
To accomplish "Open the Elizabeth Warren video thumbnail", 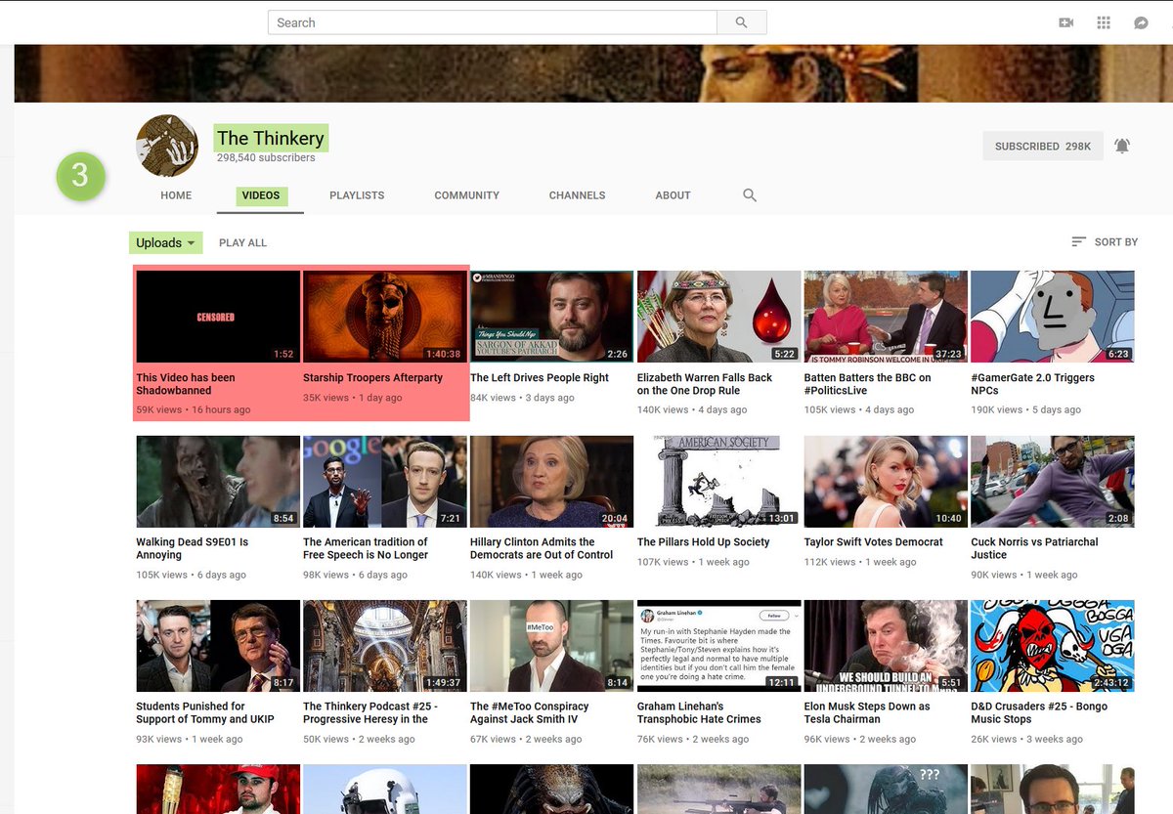I will click(718, 317).
